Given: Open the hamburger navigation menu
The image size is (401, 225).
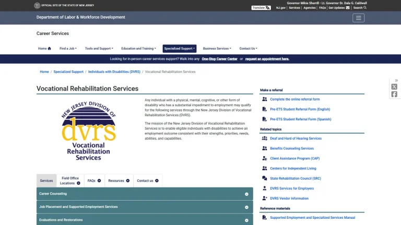Looking at the screenshot, I should click(358, 18).
